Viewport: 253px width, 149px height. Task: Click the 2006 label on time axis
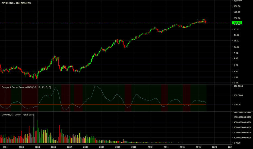coord(102,147)
